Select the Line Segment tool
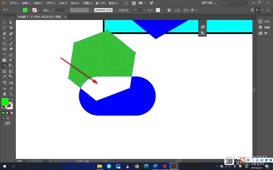Screen dimensions: 273x170 point(11,39)
